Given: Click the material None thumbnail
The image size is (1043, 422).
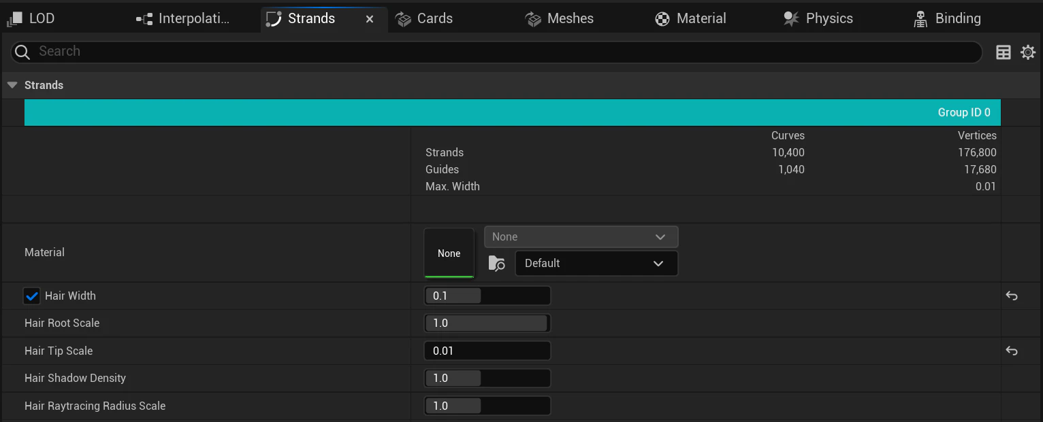Looking at the screenshot, I should pyautogui.click(x=449, y=253).
